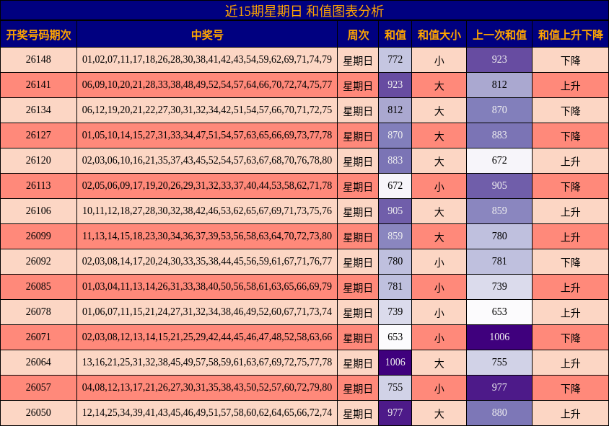This screenshot has height=426, width=609.
Task: Click the sum value 923 in row 26141
Action: click(395, 85)
